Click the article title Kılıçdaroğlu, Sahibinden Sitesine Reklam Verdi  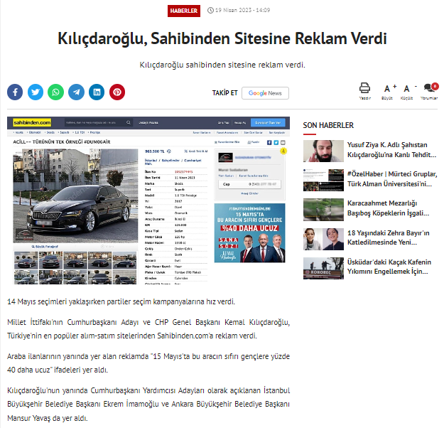[x=222, y=38]
